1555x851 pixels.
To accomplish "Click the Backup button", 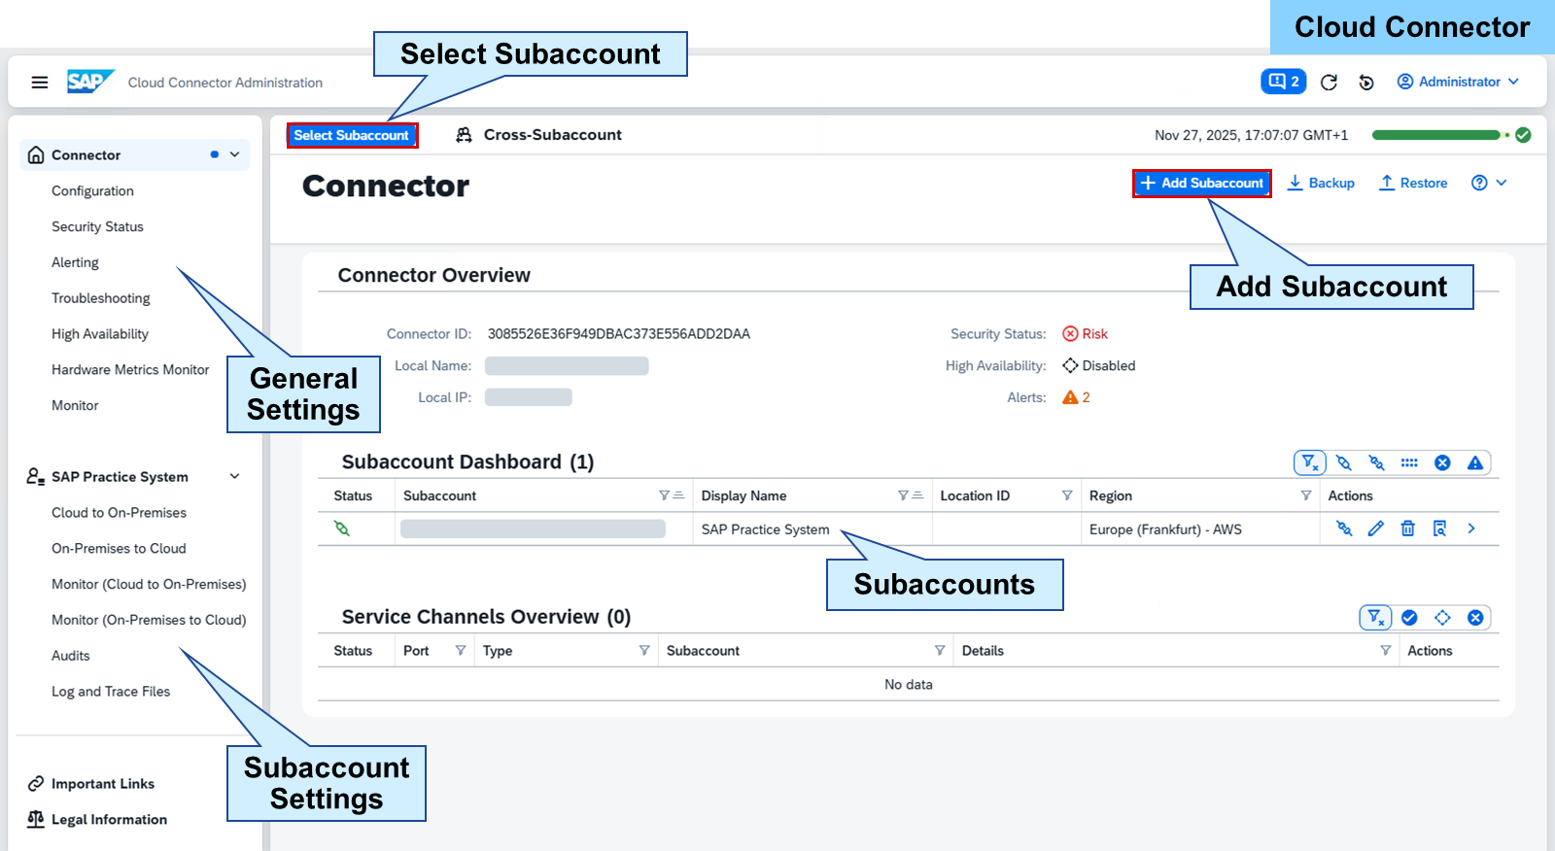I will pos(1321,183).
